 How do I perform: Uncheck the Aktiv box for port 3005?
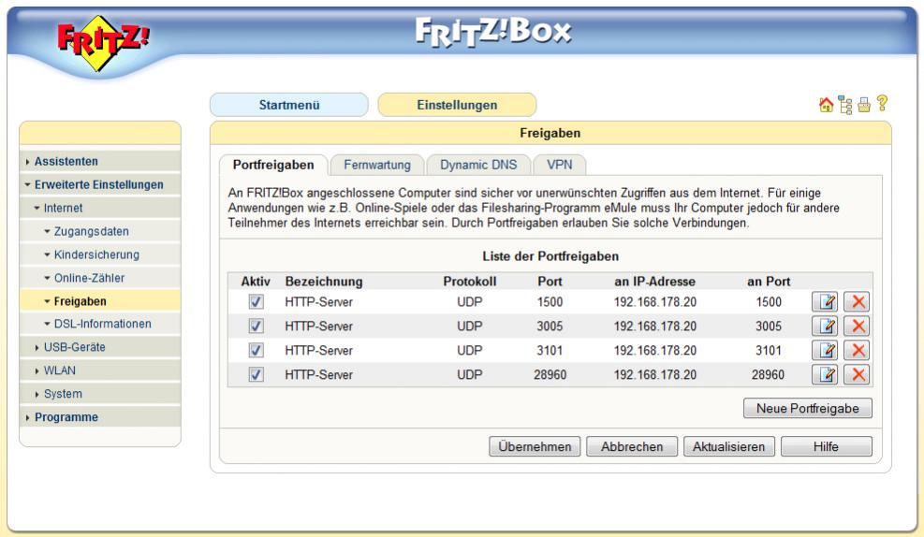pos(256,327)
